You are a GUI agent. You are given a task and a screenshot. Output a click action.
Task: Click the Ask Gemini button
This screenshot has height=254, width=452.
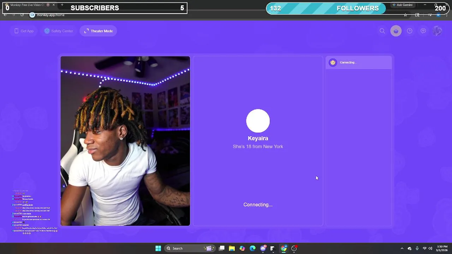pos(402,5)
